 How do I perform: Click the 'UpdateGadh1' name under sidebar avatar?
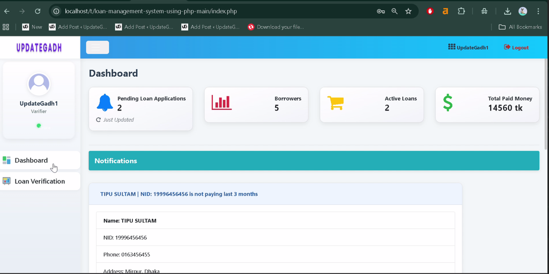(x=39, y=103)
